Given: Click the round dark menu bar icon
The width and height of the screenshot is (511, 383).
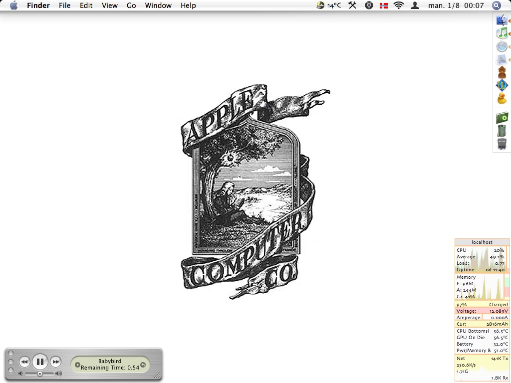Looking at the screenshot, I should click(x=369, y=5).
